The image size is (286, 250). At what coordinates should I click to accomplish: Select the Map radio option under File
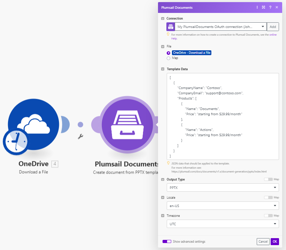click(168, 58)
